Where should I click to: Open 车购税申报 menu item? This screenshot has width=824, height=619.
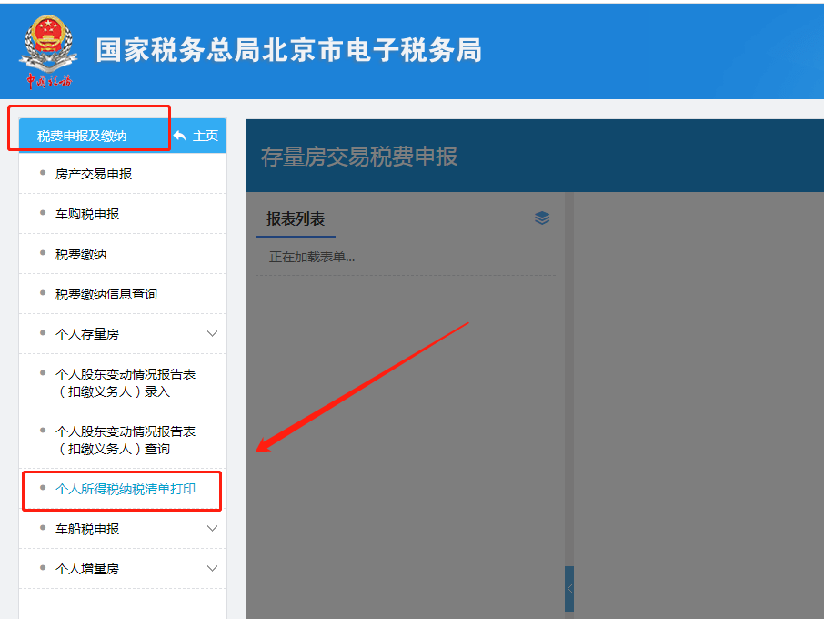coord(87,214)
